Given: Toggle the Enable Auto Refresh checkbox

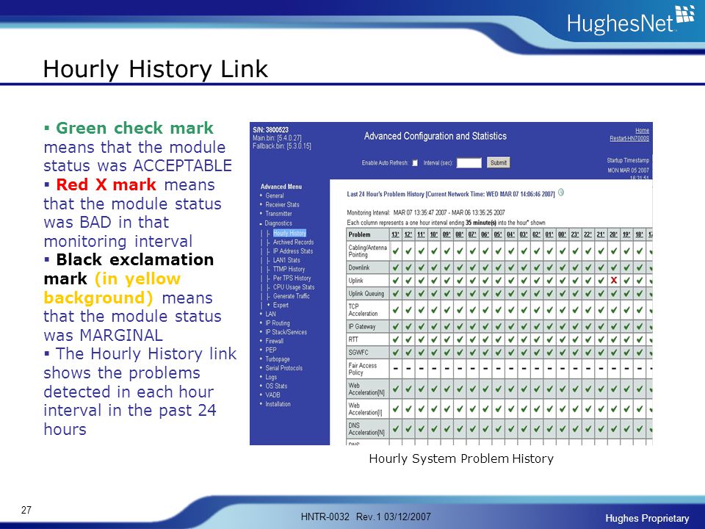Looking at the screenshot, I should click(x=415, y=163).
